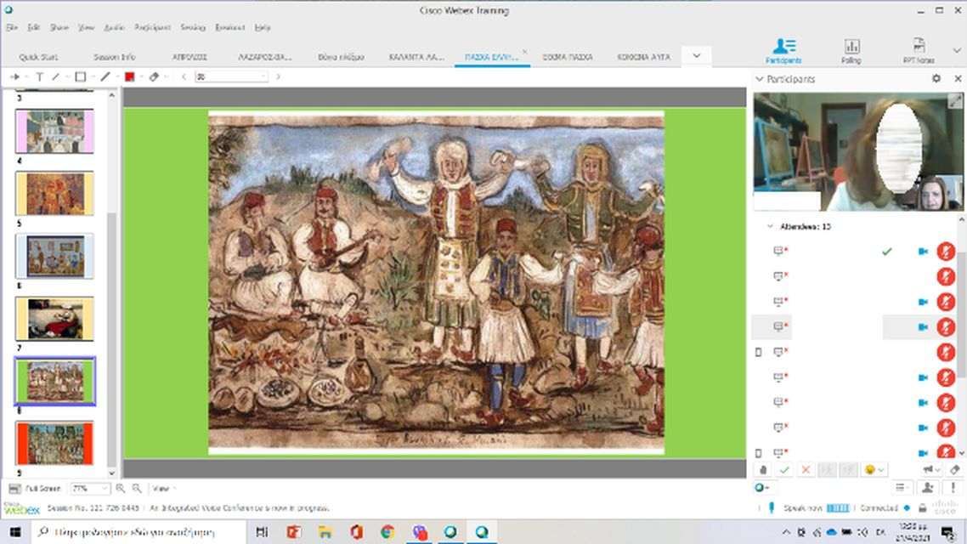The image size is (967, 544).
Task: Open the megaphone dropdown
Action: coord(931,470)
